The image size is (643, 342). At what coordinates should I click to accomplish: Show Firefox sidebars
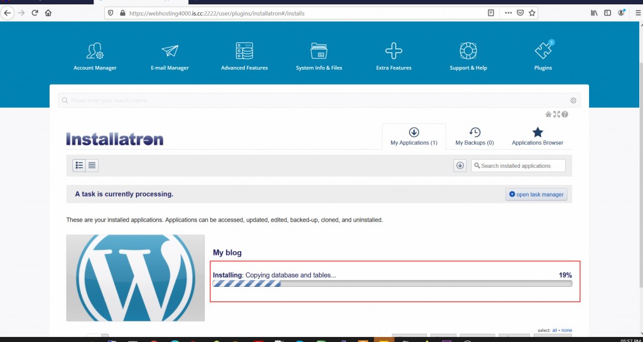608,13
